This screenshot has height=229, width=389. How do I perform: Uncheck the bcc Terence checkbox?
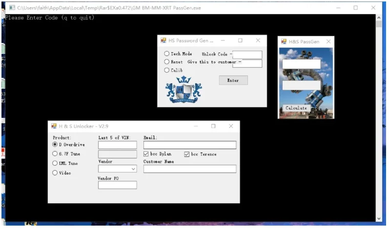(x=187, y=154)
